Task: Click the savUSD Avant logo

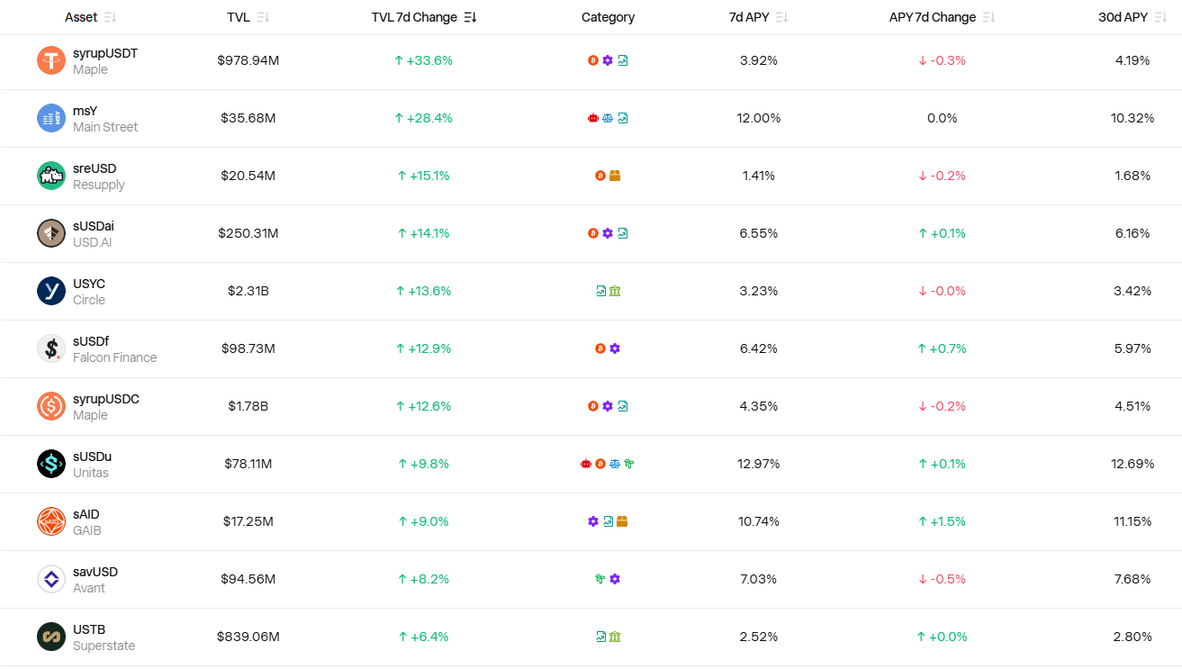Action: pos(51,579)
